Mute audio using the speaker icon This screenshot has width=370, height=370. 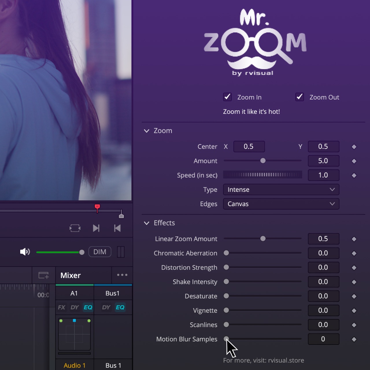click(25, 252)
